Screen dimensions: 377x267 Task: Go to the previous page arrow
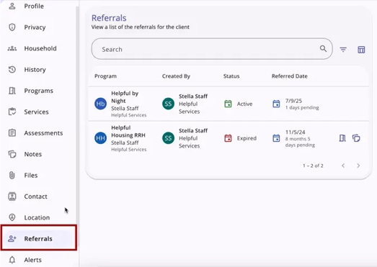click(x=343, y=166)
